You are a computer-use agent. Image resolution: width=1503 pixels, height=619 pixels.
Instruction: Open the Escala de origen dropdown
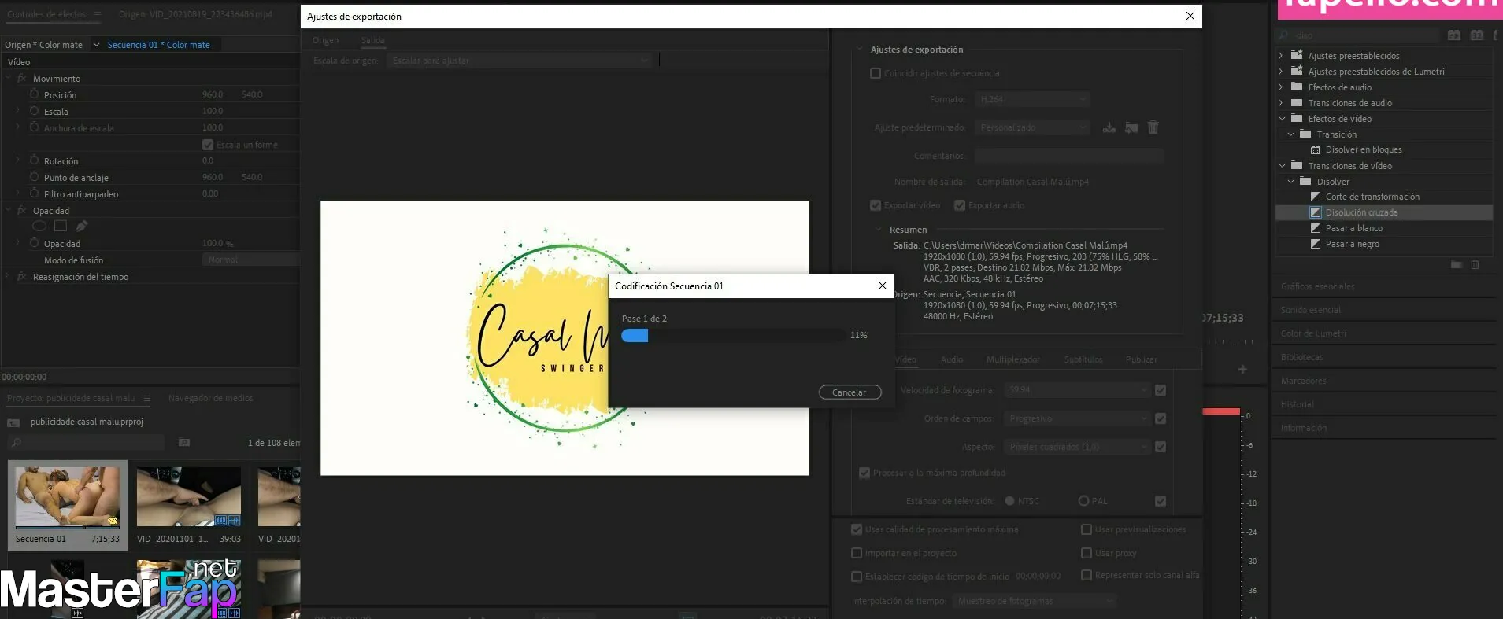tap(520, 61)
